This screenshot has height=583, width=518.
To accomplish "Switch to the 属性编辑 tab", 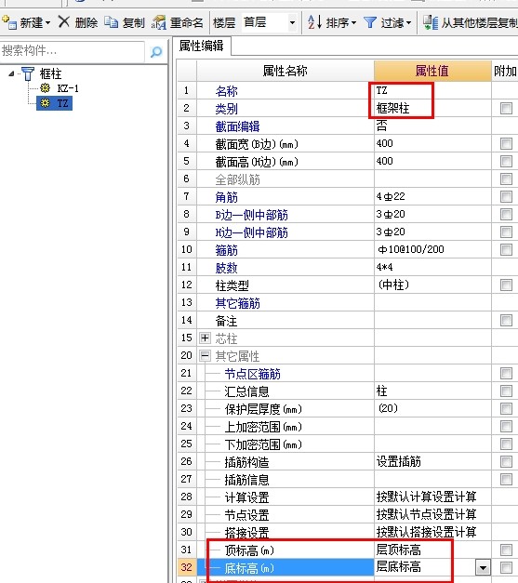I will (x=202, y=46).
